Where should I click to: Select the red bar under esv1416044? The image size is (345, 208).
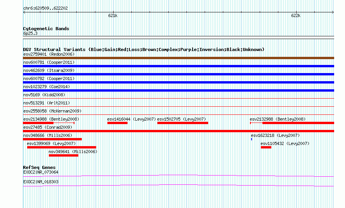tap(117, 123)
